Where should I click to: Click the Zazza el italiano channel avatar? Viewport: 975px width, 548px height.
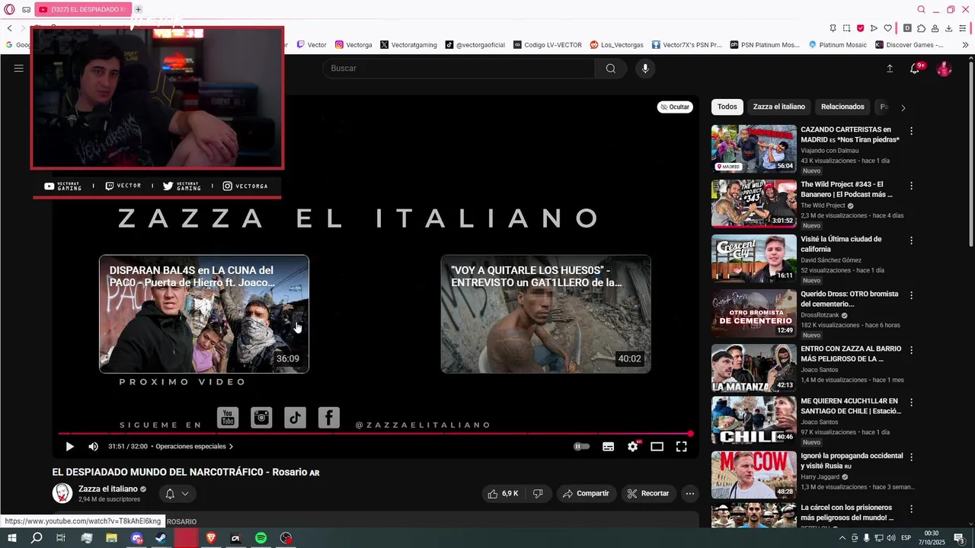click(62, 493)
